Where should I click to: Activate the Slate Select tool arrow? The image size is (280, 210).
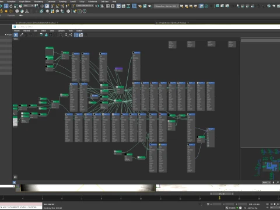pyautogui.click(x=16, y=35)
